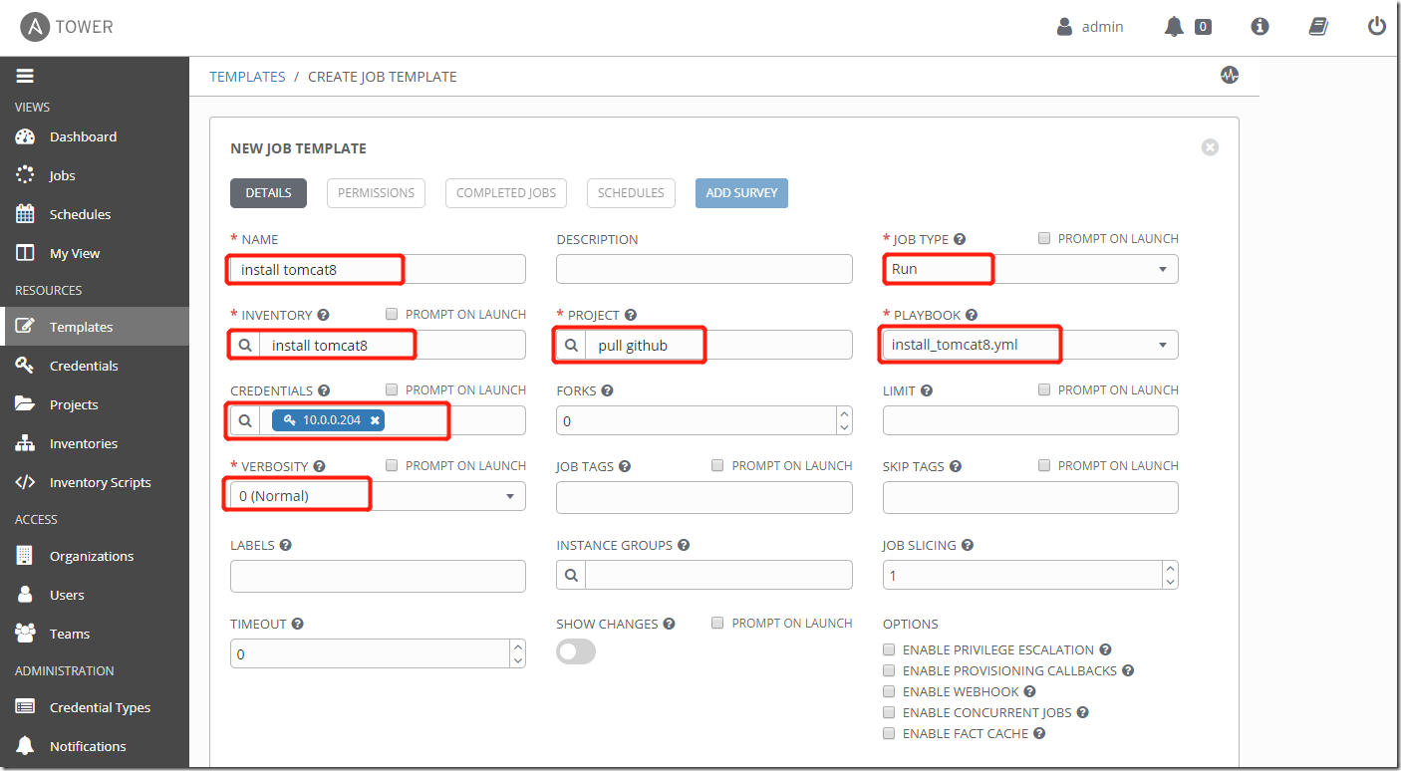Open the activity stream icon

[x=1230, y=75]
